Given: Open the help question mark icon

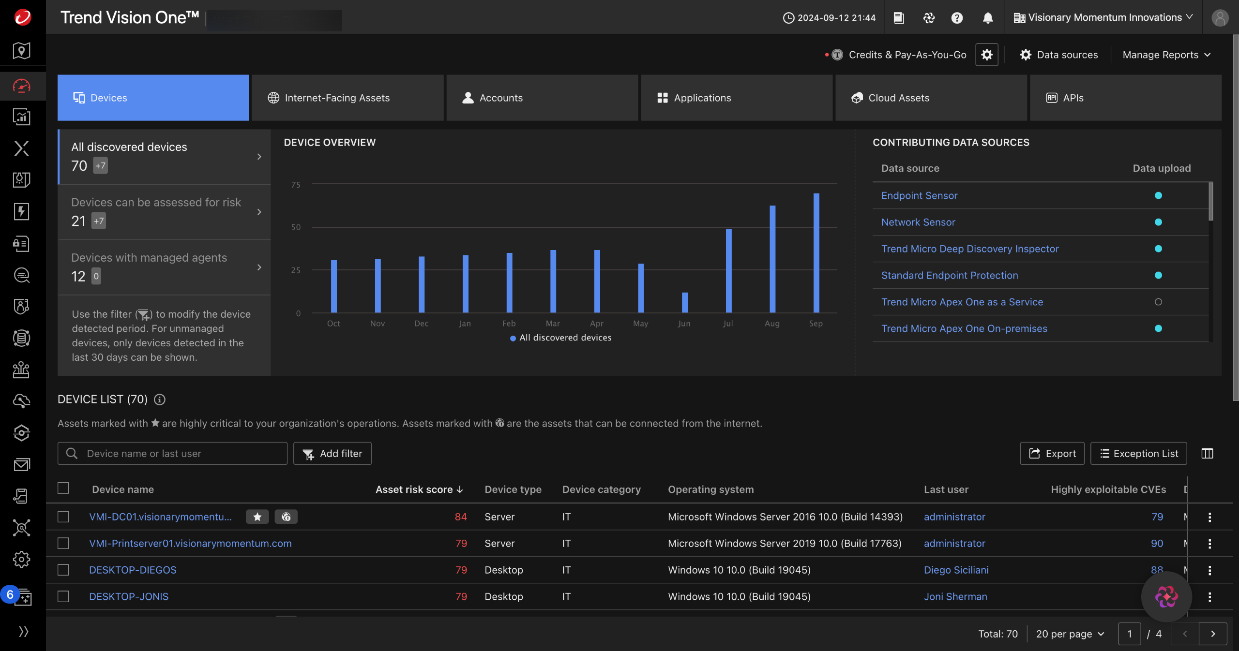Looking at the screenshot, I should [x=957, y=18].
